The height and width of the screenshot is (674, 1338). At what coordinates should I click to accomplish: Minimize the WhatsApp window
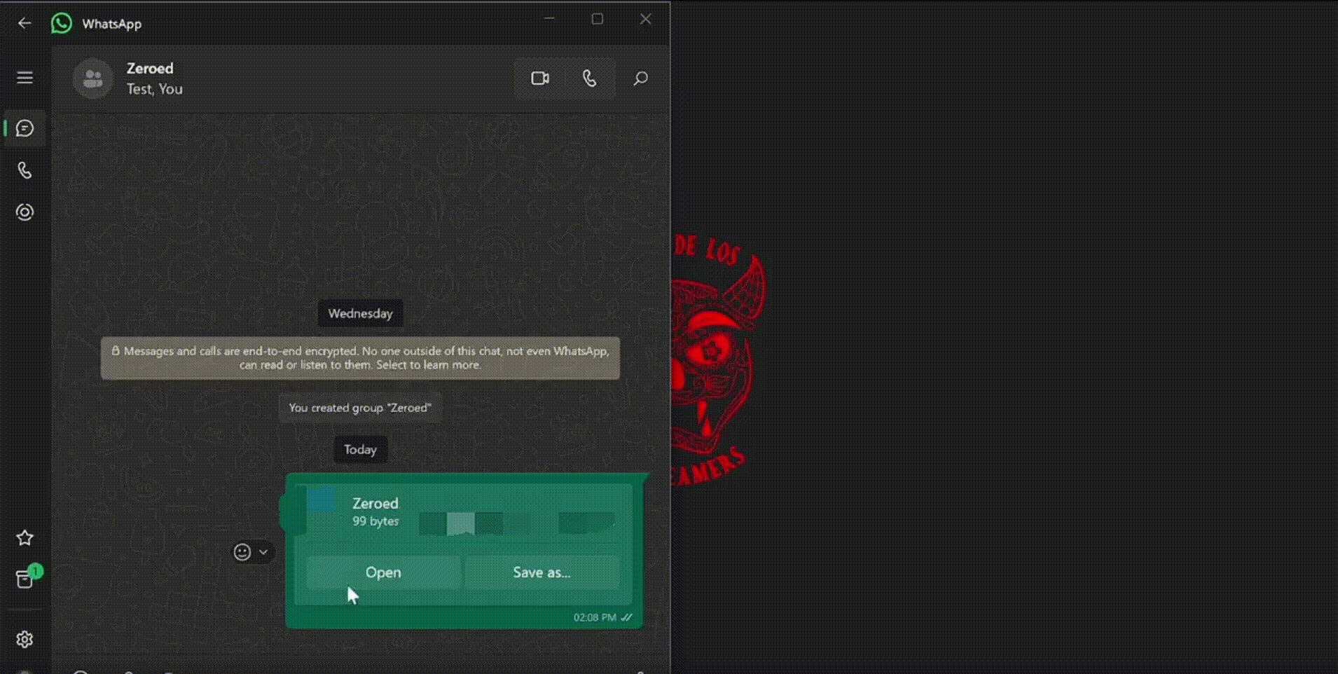(x=549, y=19)
